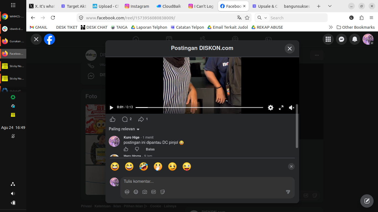
Task: Click the comments scrollbar in the dialog
Action: tap(297, 126)
